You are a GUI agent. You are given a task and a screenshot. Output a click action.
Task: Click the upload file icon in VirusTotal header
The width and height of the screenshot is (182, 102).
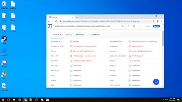coord(129,26)
